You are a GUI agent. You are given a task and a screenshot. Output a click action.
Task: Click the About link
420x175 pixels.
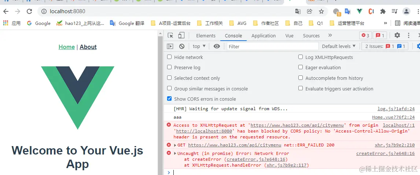pos(88,47)
